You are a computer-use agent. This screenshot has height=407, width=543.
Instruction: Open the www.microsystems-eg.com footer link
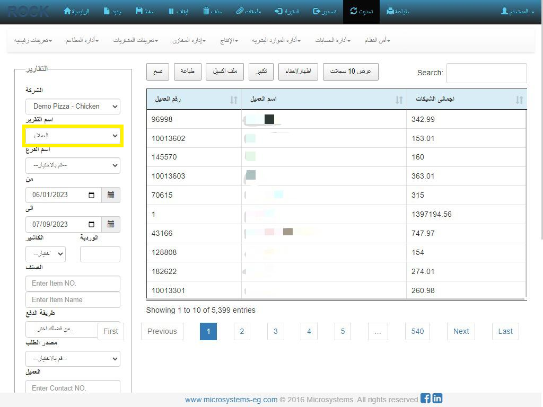point(231,400)
